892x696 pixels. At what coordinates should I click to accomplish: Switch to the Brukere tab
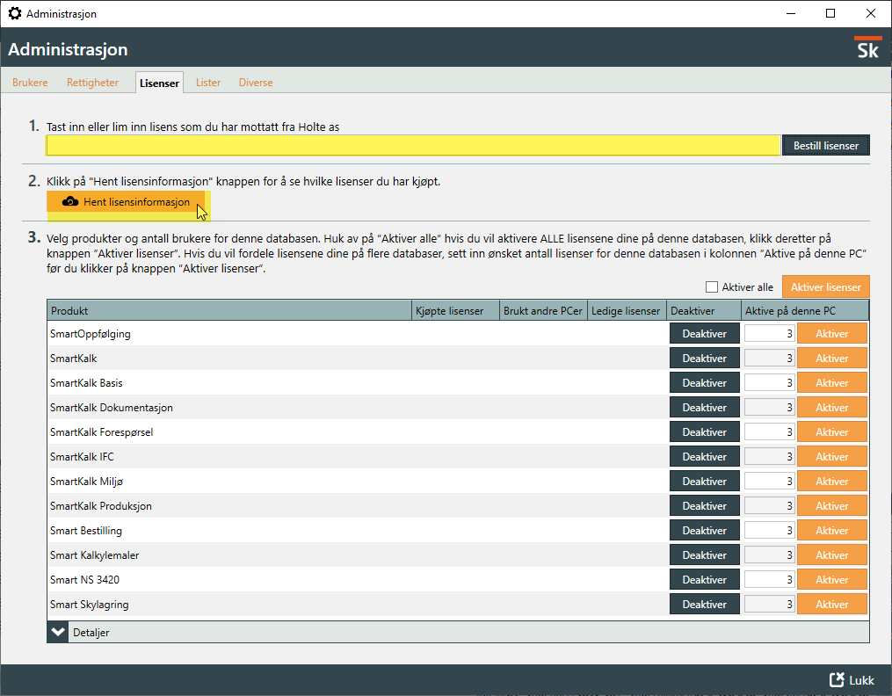pyautogui.click(x=30, y=83)
